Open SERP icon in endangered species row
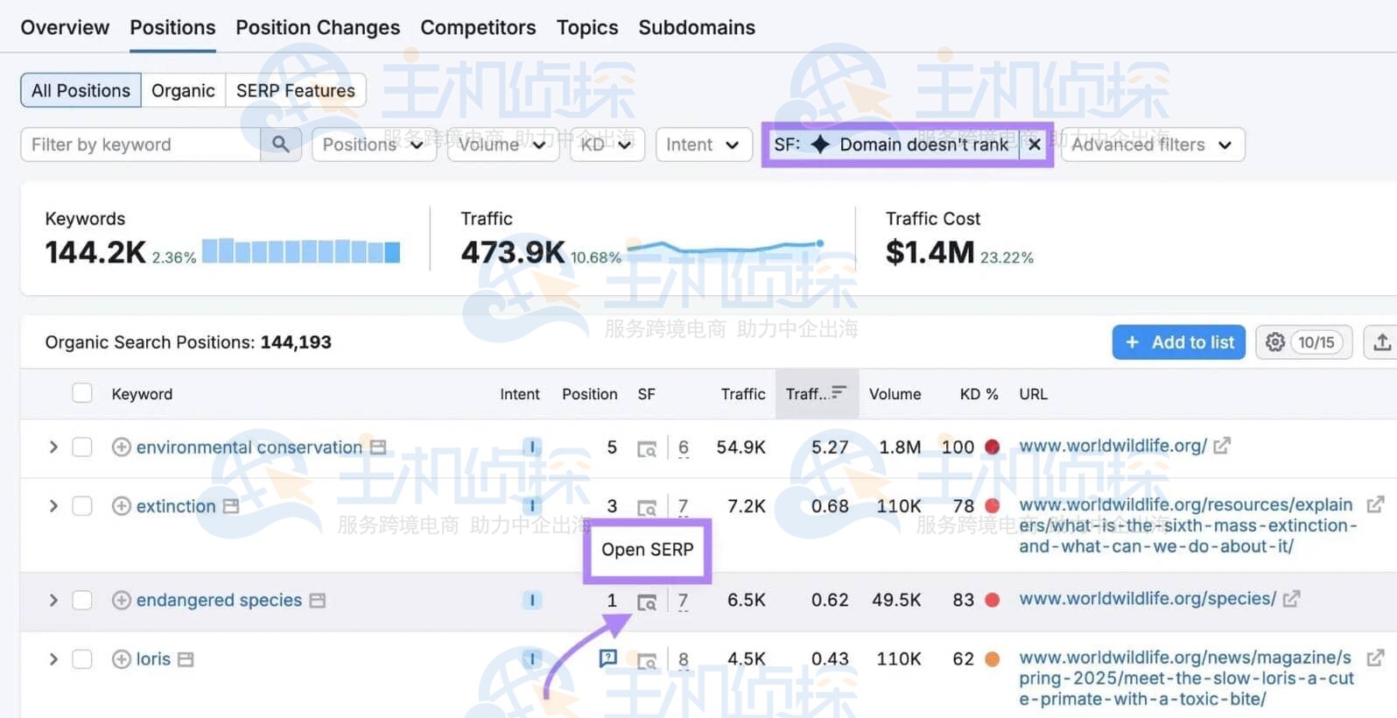The height and width of the screenshot is (718, 1397). 647,602
